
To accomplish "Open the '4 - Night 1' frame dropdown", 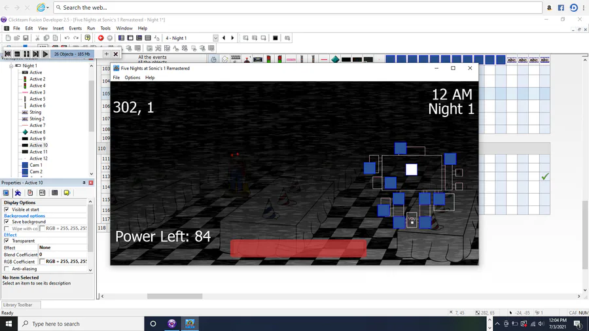I will pyautogui.click(x=215, y=38).
